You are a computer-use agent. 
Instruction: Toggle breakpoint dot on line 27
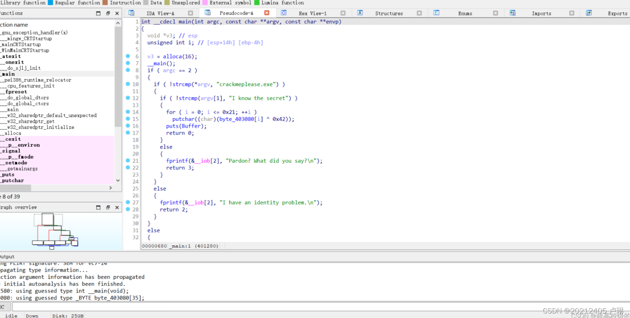(x=128, y=202)
